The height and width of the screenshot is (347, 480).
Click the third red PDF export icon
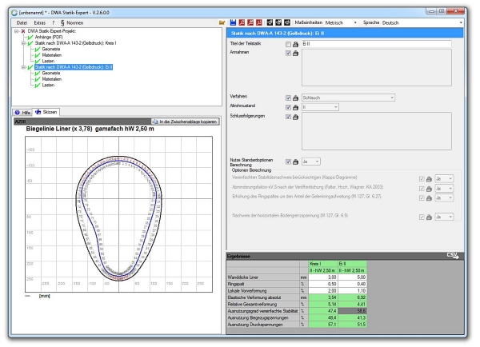(258, 23)
